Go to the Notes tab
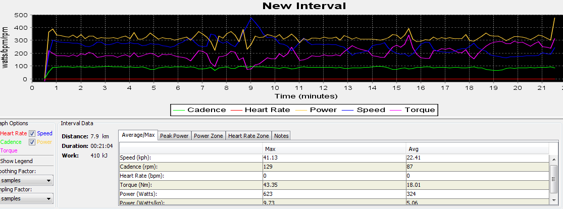This screenshot has height=209, width=563. [x=281, y=136]
